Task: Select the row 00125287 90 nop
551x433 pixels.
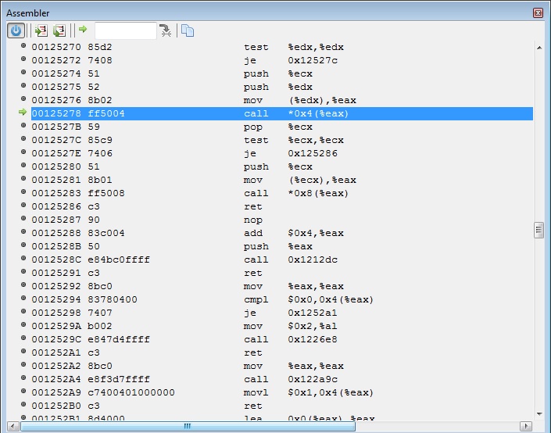Action: click(x=282, y=220)
